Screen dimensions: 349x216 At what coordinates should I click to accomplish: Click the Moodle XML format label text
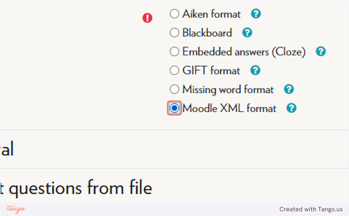tap(229, 109)
